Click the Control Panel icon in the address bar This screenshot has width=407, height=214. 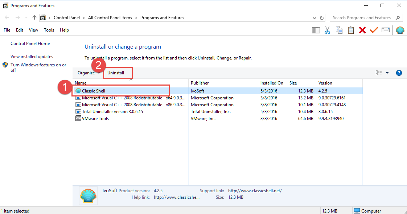[43, 18]
